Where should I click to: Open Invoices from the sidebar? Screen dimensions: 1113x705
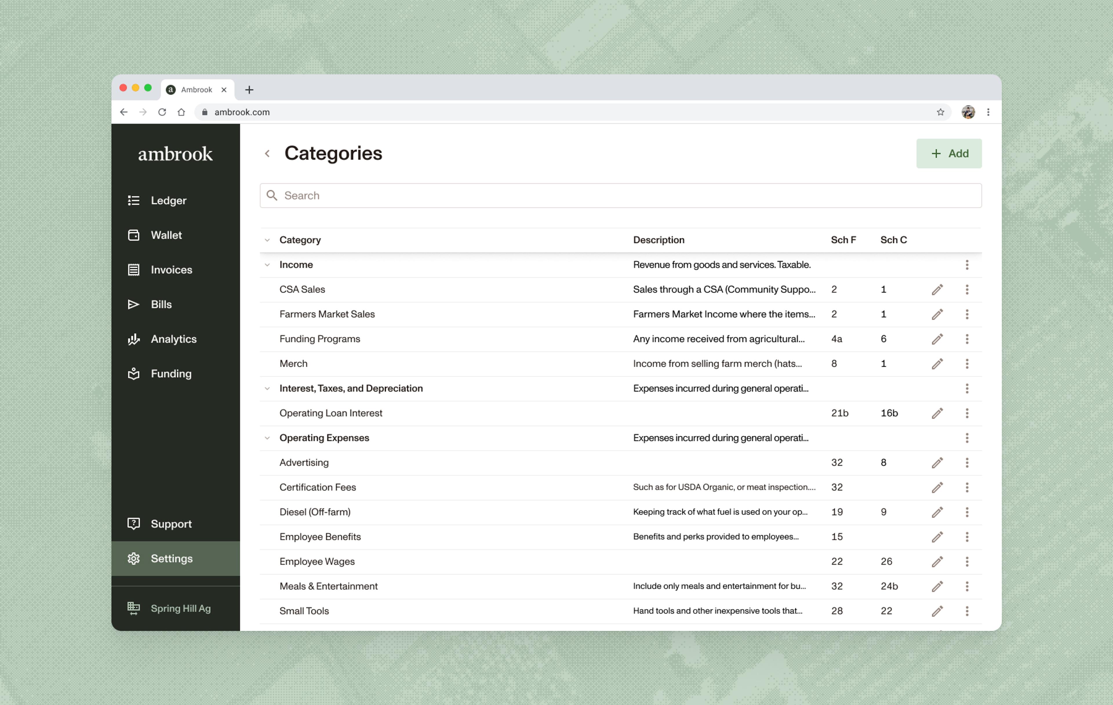pos(134,270)
